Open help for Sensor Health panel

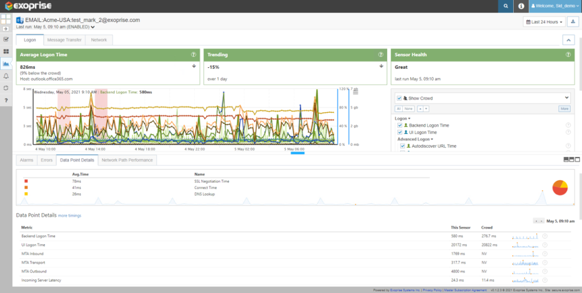568,55
